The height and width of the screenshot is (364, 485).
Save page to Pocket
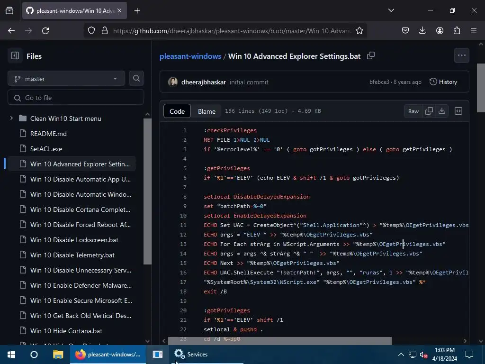click(405, 30)
